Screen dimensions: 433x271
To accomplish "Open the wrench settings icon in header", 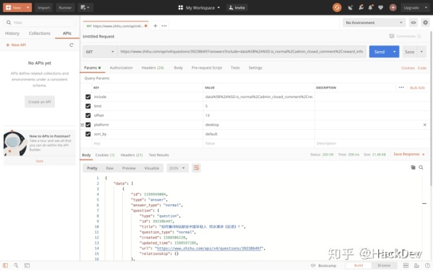I will (x=361, y=7).
